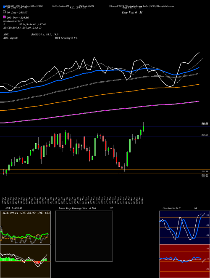
Task: Click the ADX '(MGR) 29.4, 33.9, 18.3' values
Action: click(45, 35)
